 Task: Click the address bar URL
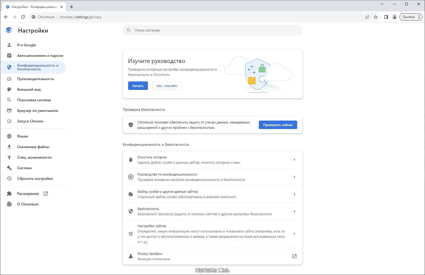(x=81, y=17)
